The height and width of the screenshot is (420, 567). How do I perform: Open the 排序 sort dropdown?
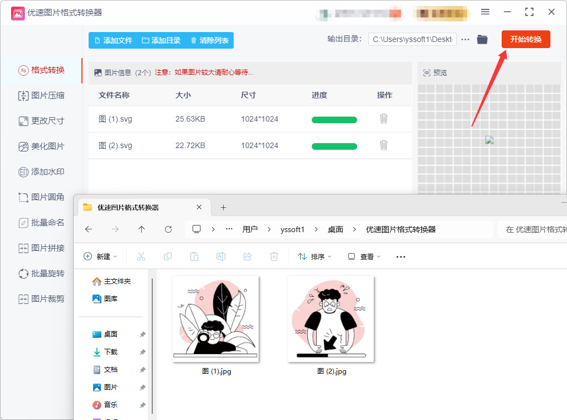pos(315,256)
